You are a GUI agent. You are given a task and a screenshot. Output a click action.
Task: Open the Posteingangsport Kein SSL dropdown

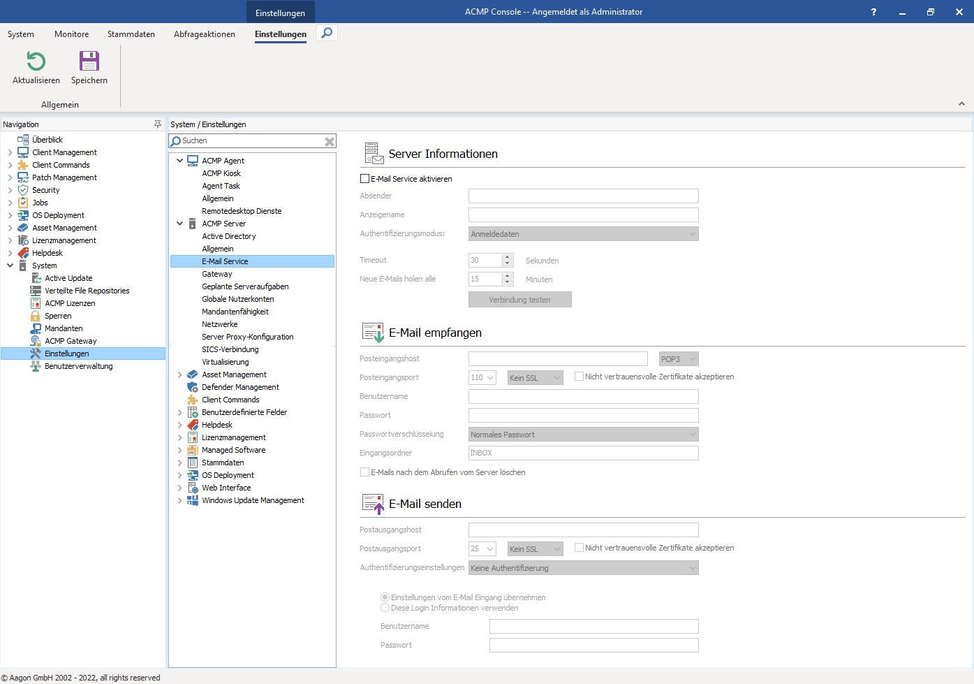coord(535,378)
